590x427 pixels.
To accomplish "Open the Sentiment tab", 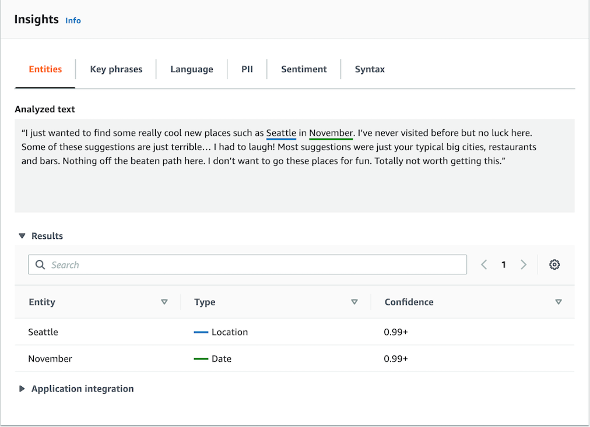I will tap(304, 69).
